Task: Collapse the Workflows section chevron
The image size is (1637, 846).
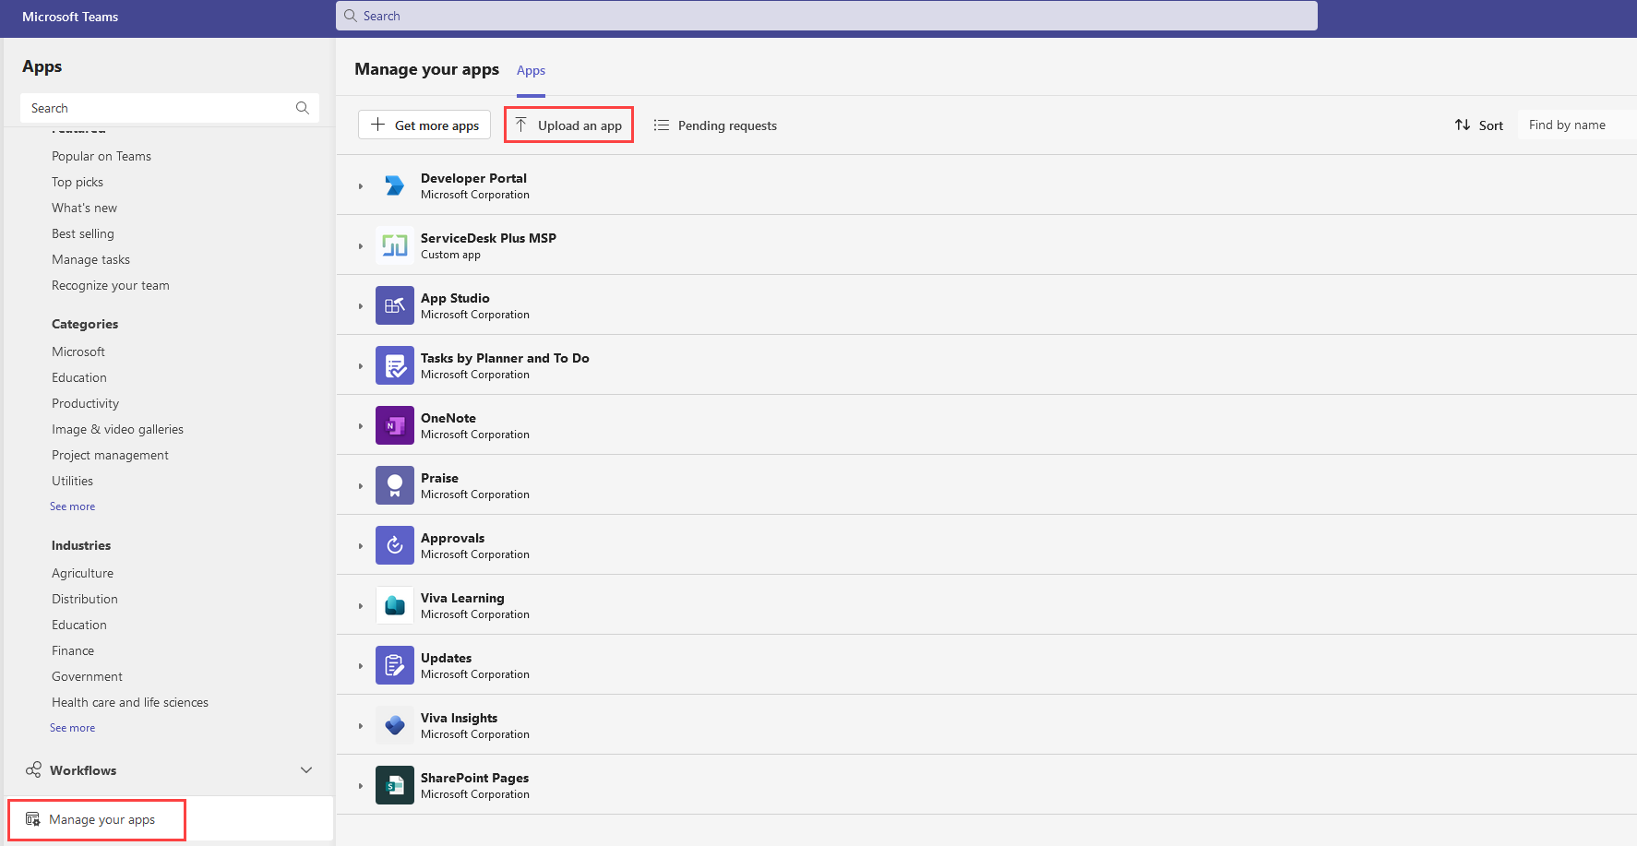Action: click(x=306, y=769)
